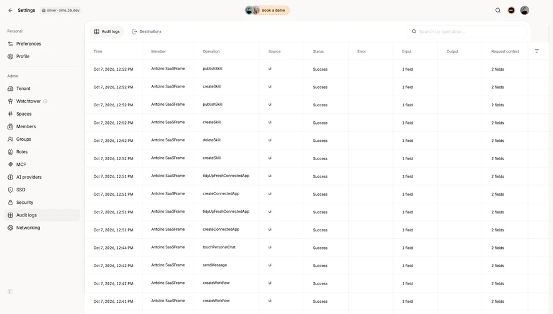The height and width of the screenshot is (314, 553).
Task: Click Success status in touchPersonalChat row
Action: tap(320, 248)
